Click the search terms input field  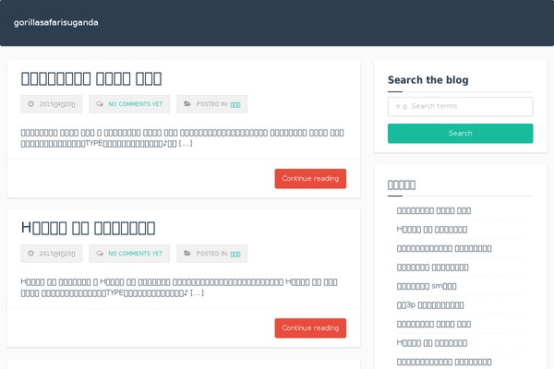click(460, 107)
